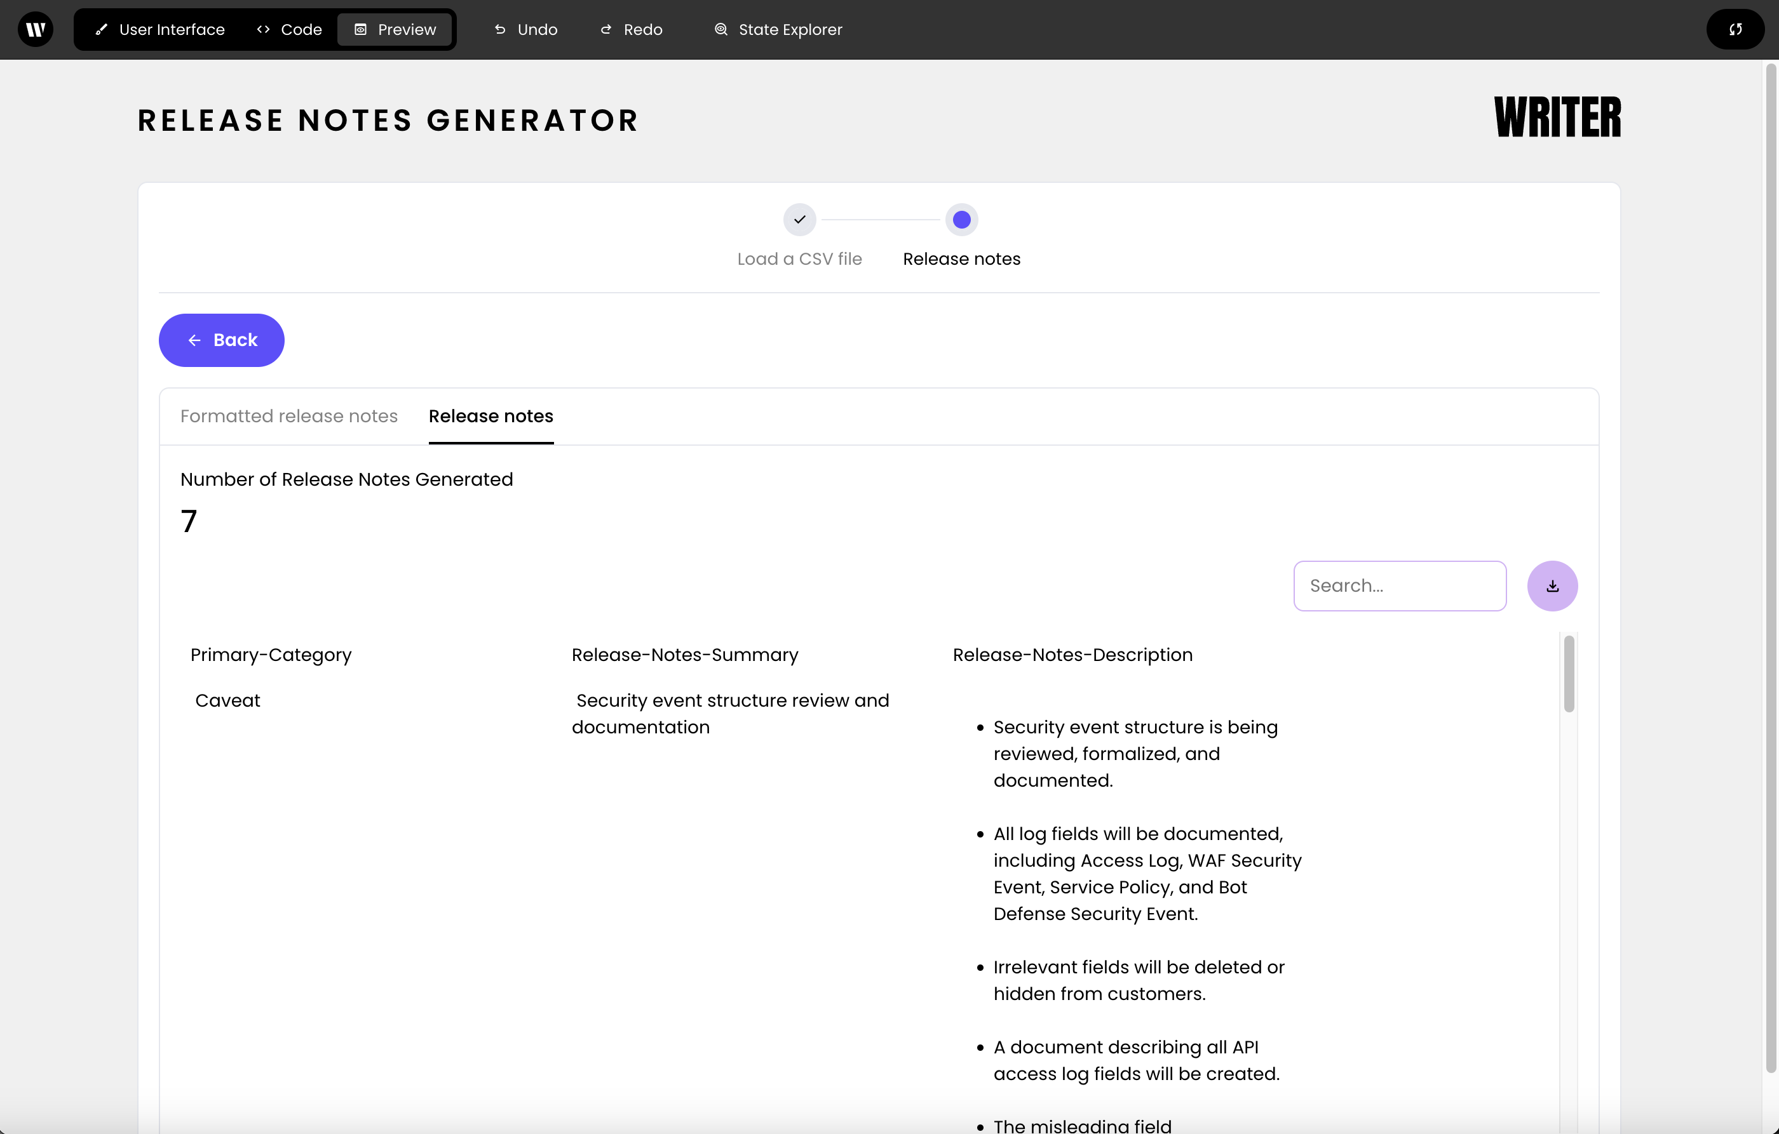Click the page's main vertical scrollbar
The height and width of the screenshot is (1134, 1779).
coord(1770,568)
